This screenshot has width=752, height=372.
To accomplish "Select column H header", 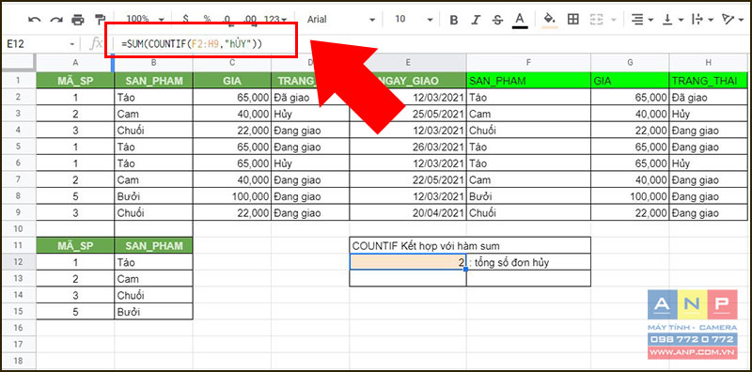I will 709,63.
